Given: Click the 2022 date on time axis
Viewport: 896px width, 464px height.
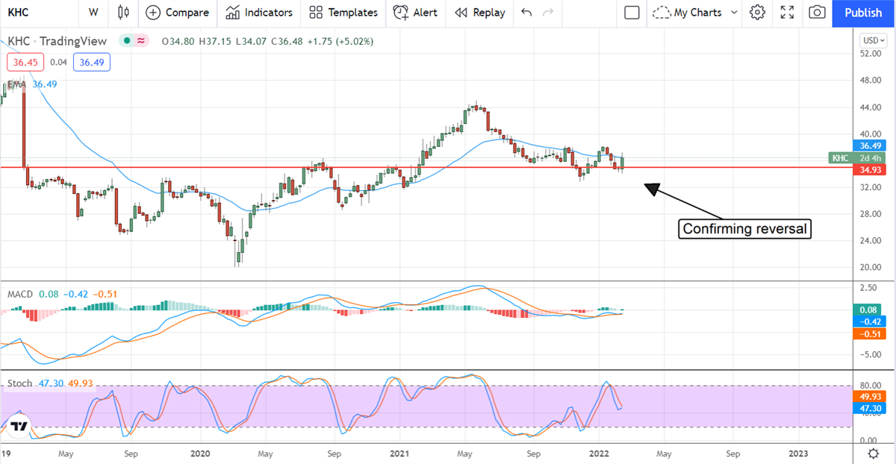Looking at the screenshot, I should coord(599,453).
